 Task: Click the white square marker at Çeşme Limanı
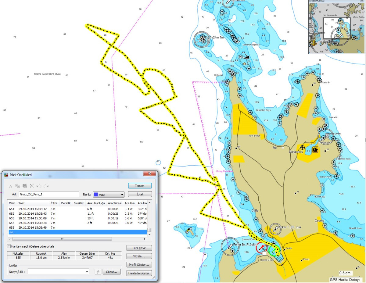click(x=264, y=253)
